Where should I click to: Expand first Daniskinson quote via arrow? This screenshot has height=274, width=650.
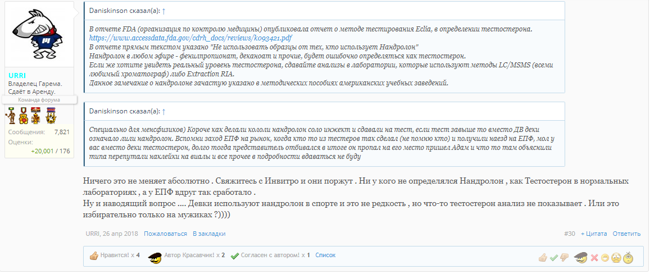163,11
